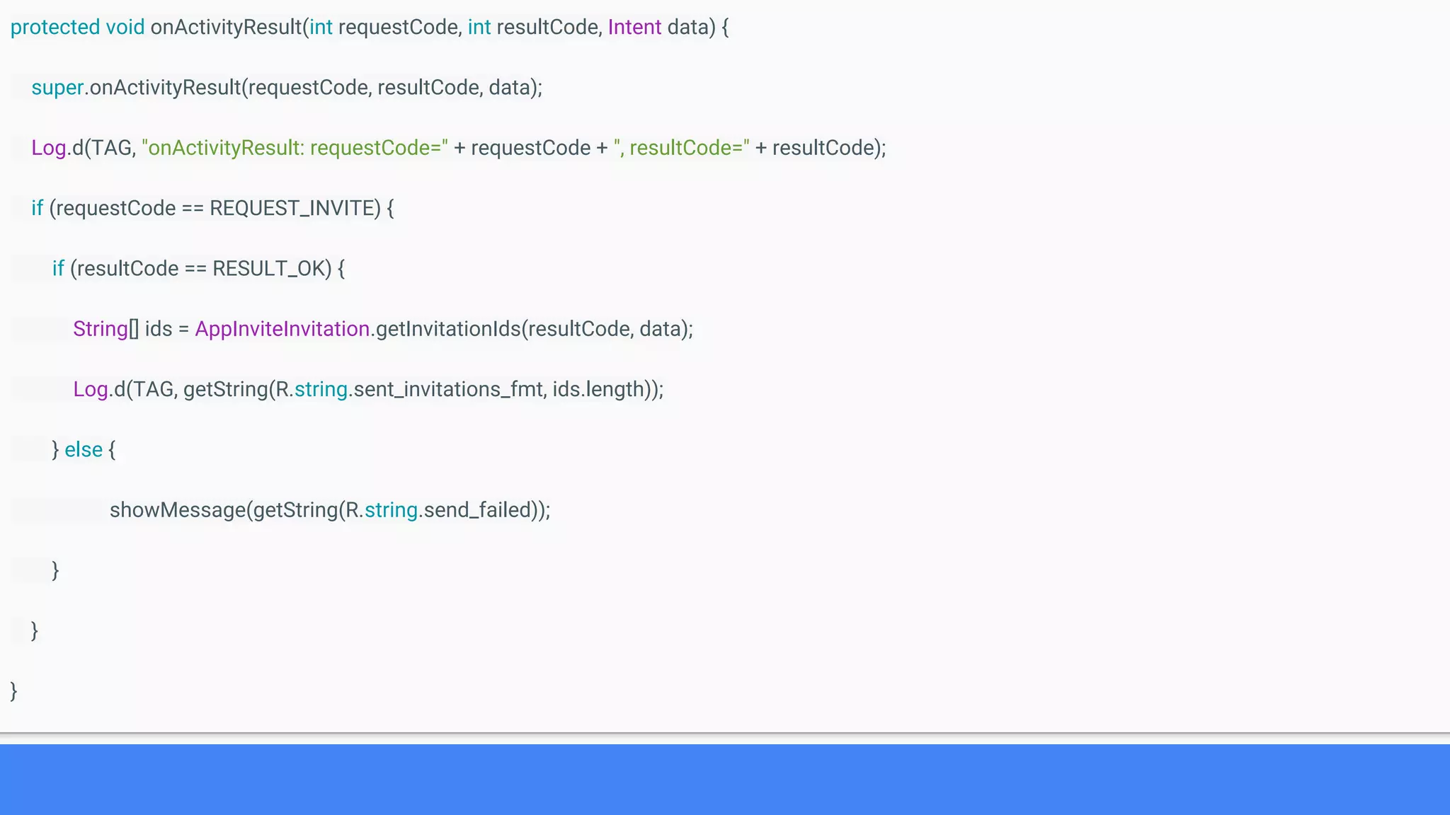
Task: Click the string "onActivityResult: requestCode="
Action: tap(295, 148)
